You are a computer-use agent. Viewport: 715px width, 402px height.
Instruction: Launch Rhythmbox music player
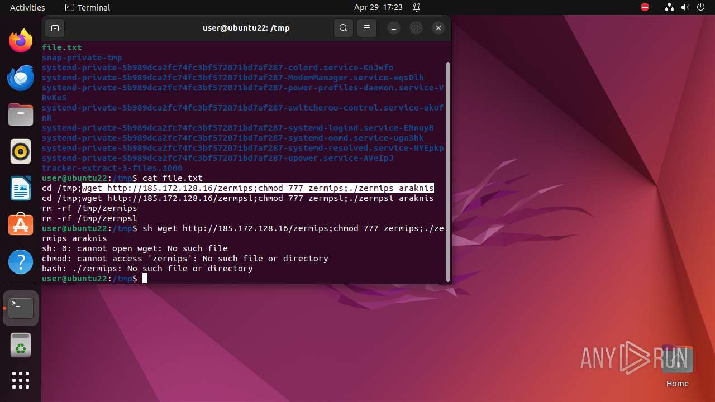pyautogui.click(x=21, y=151)
